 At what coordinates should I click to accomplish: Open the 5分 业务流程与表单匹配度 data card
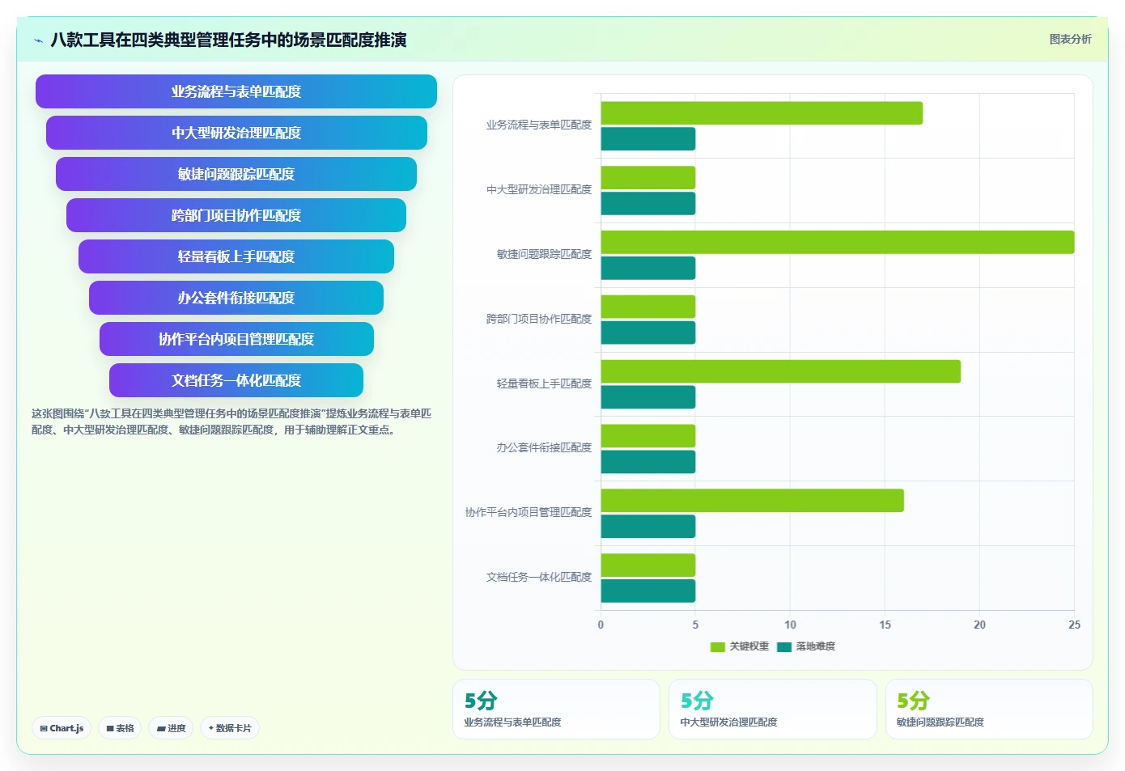pyautogui.click(x=556, y=709)
